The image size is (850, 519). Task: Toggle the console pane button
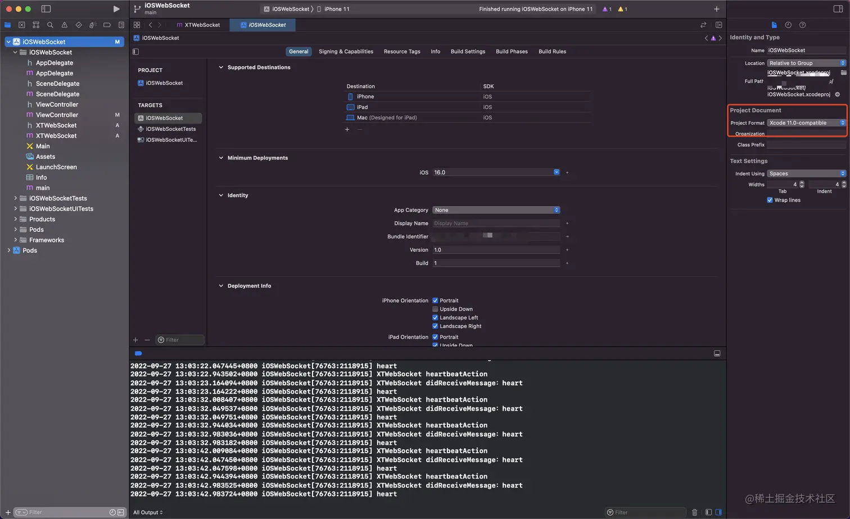point(718,512)
